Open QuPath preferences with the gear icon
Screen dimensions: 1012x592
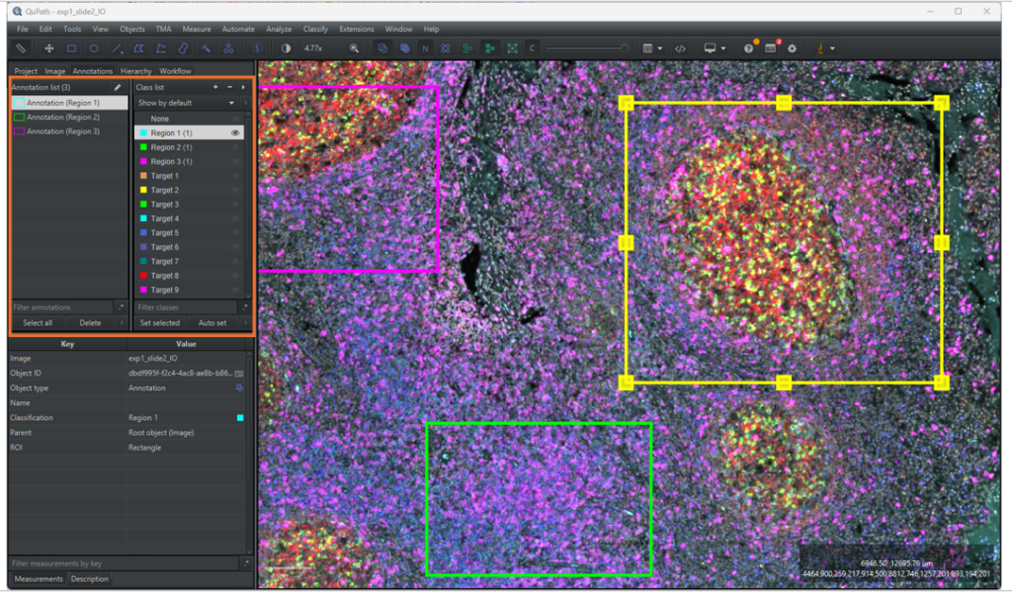[x=792, y=46]
